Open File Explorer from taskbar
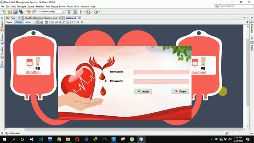Viewport: 254px width, 143px height. click(68, 139)
